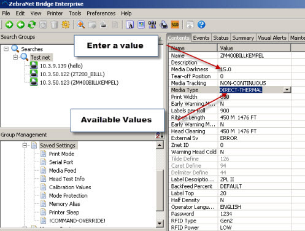Click the magnifier icon beside Searches
Screen dimensions: 305x231
coord(15,49)
